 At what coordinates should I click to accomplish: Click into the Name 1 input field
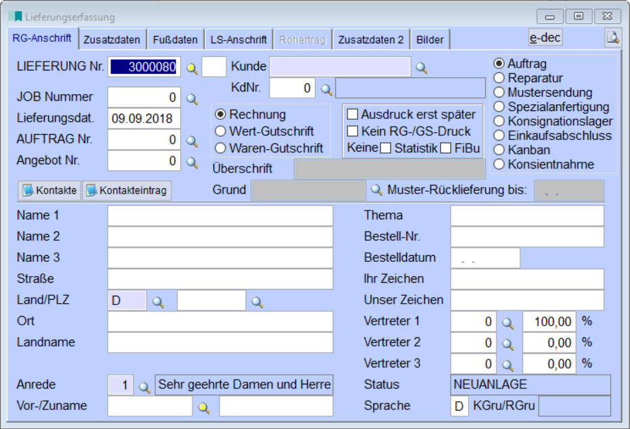(220, 216)
